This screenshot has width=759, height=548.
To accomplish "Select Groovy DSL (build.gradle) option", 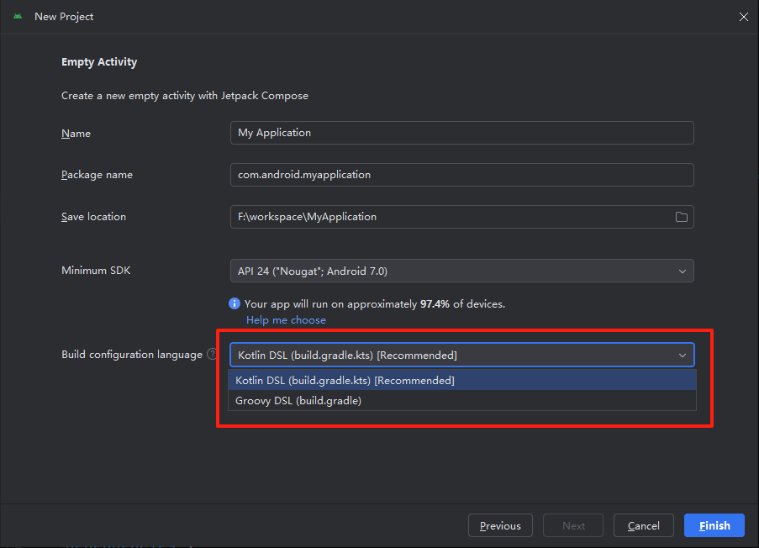I will [x=461, y=400].
